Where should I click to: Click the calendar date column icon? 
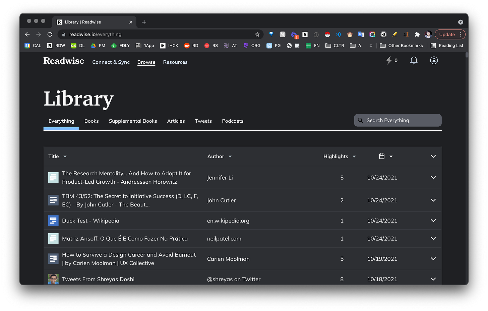coord(381,156)
